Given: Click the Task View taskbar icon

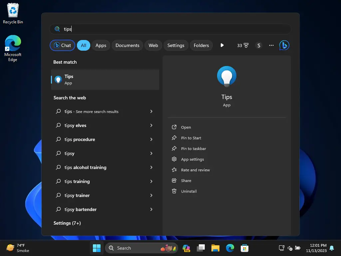Looking at the screenshot, I should (x=201, y=248).
